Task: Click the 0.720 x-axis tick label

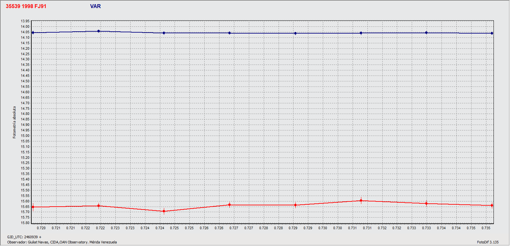Action: pyautogui.click(x=41, y=228)
